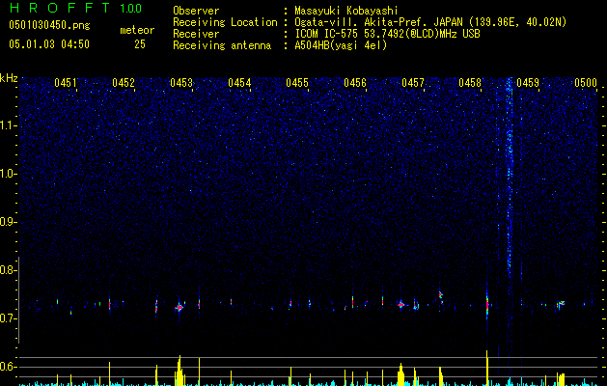Click the 0500 time marker
607x386 pixels.
[x=586, y=83]
